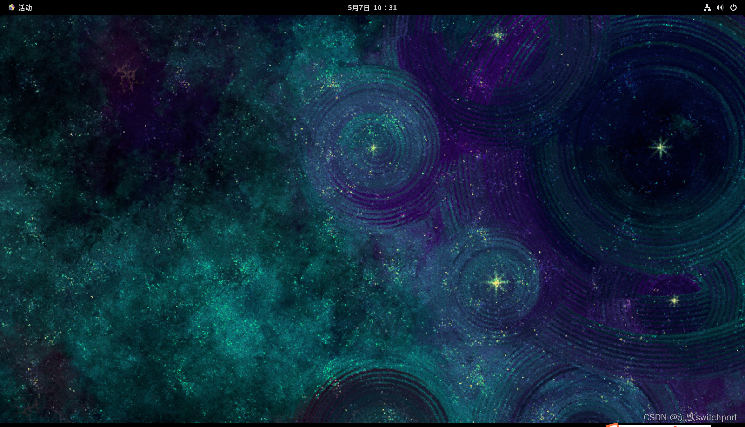Open the clock showing 5月7日 10:31
This screenshot has height=427, width=745.
pos(372,7)
